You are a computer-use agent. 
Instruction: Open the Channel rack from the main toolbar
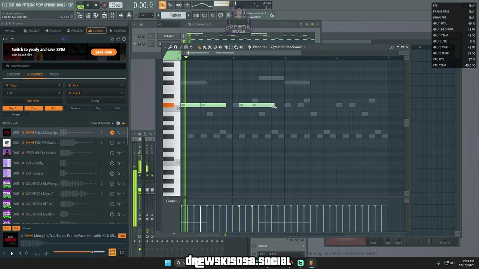[x=88, y=15]
